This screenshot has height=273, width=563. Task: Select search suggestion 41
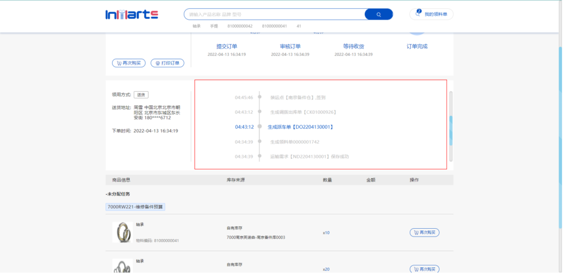pyautogui.click(x=299, y=26)
